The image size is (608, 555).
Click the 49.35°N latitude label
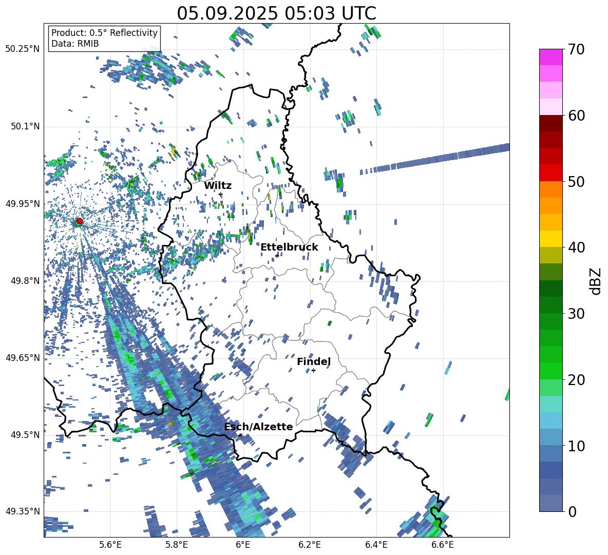click(x=23, y=511)
